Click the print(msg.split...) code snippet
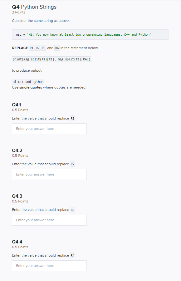The image size is (181, 281). (51, 59)
